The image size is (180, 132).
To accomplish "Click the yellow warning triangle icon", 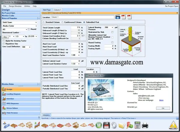I will 173,125.
